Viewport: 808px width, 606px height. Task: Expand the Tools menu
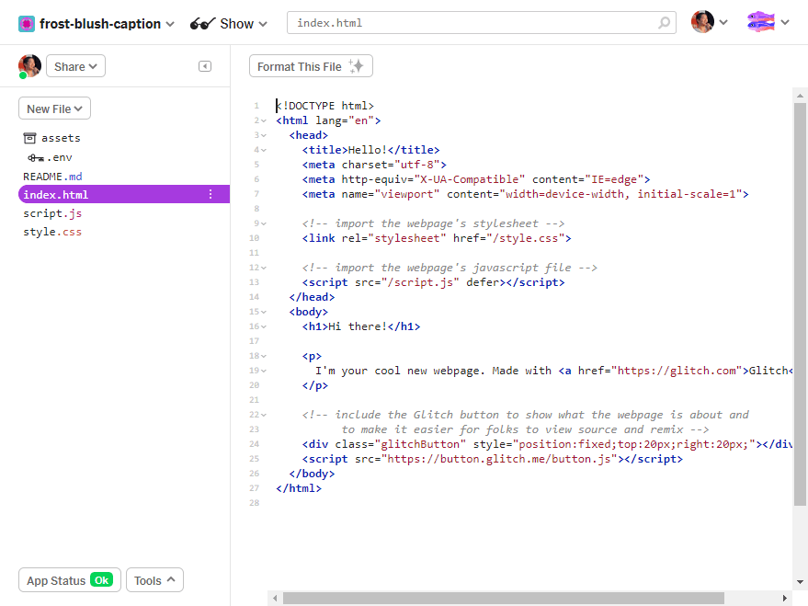click(154, 580)
